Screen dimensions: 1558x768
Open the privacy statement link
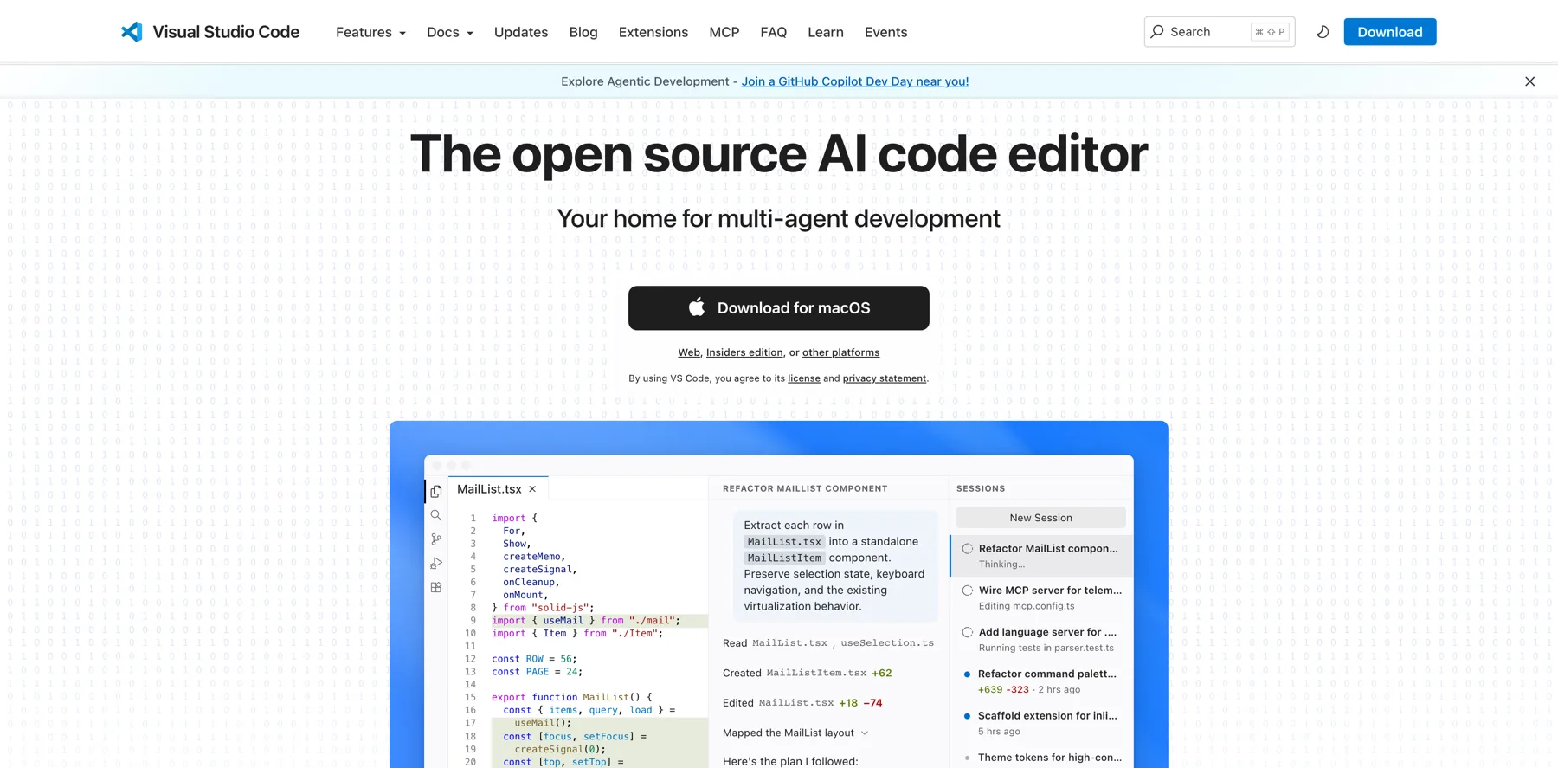pos(885,378)
